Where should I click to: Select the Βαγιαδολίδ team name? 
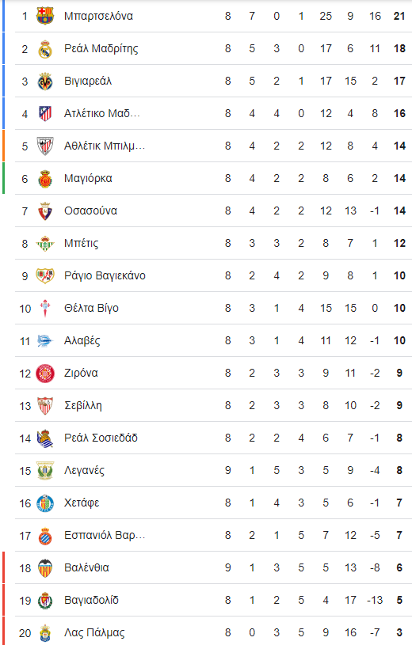click(91, 600)
